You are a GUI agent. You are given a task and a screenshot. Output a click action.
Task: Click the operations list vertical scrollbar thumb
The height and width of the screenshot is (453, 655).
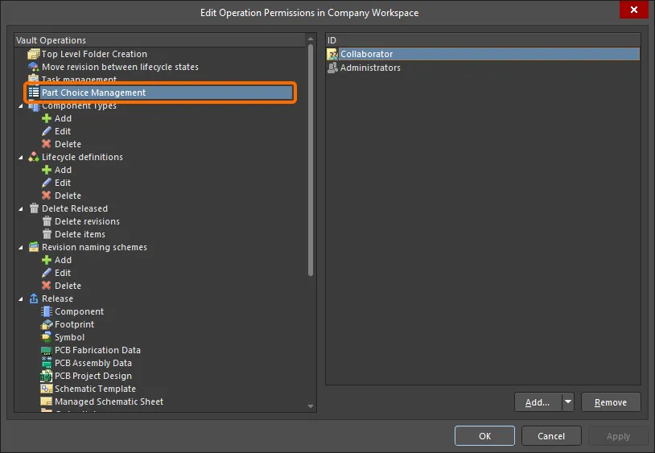(311, 160)
